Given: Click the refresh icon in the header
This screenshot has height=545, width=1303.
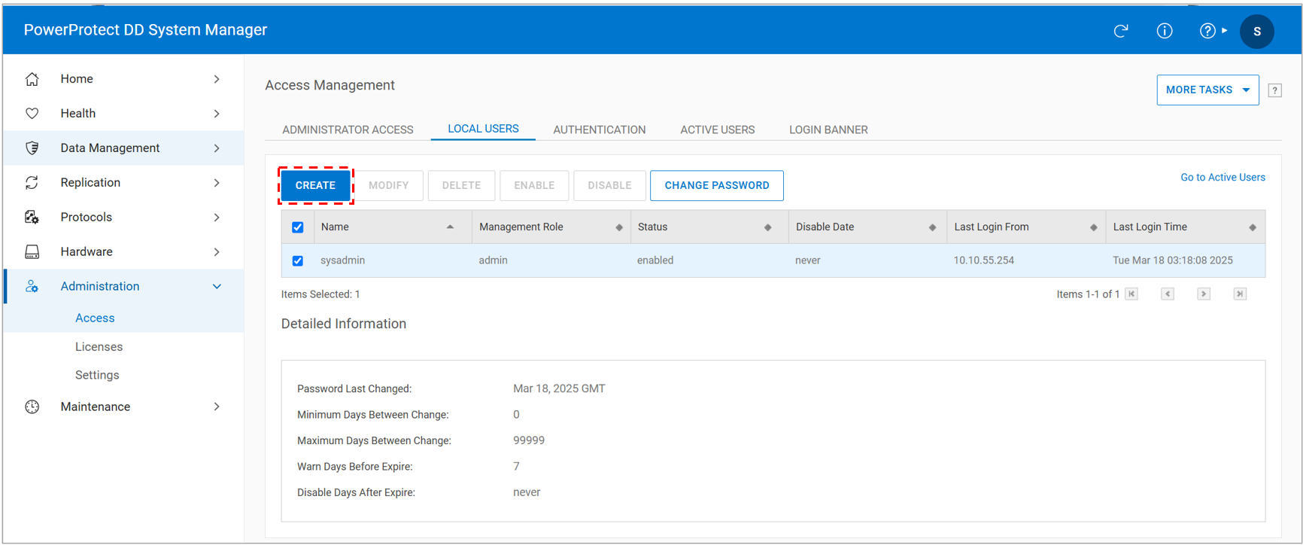Looking at the screenshot, I should (1121, 31).
